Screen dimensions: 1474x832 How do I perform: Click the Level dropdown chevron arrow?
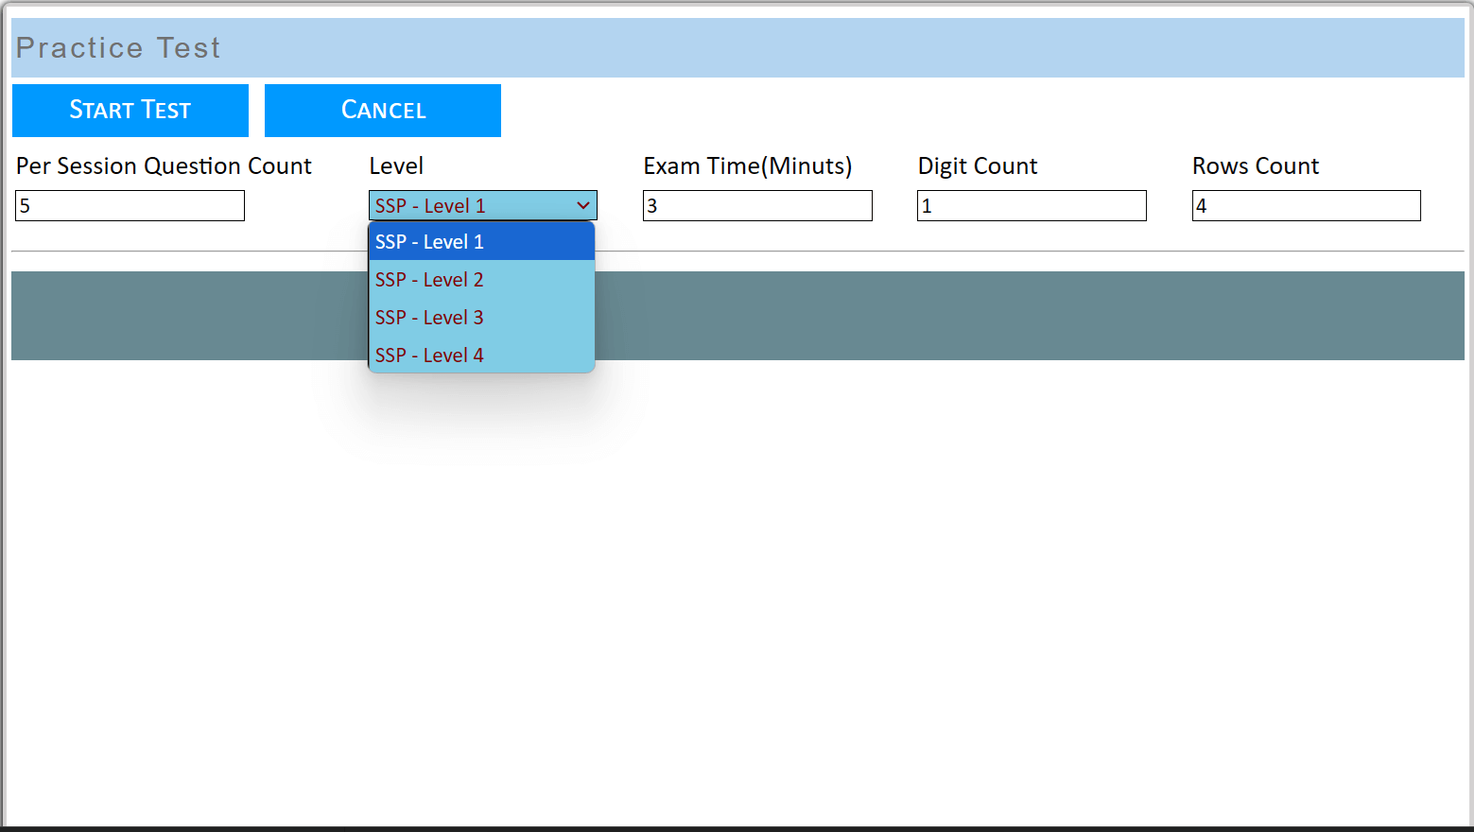[x=582, y=205]
